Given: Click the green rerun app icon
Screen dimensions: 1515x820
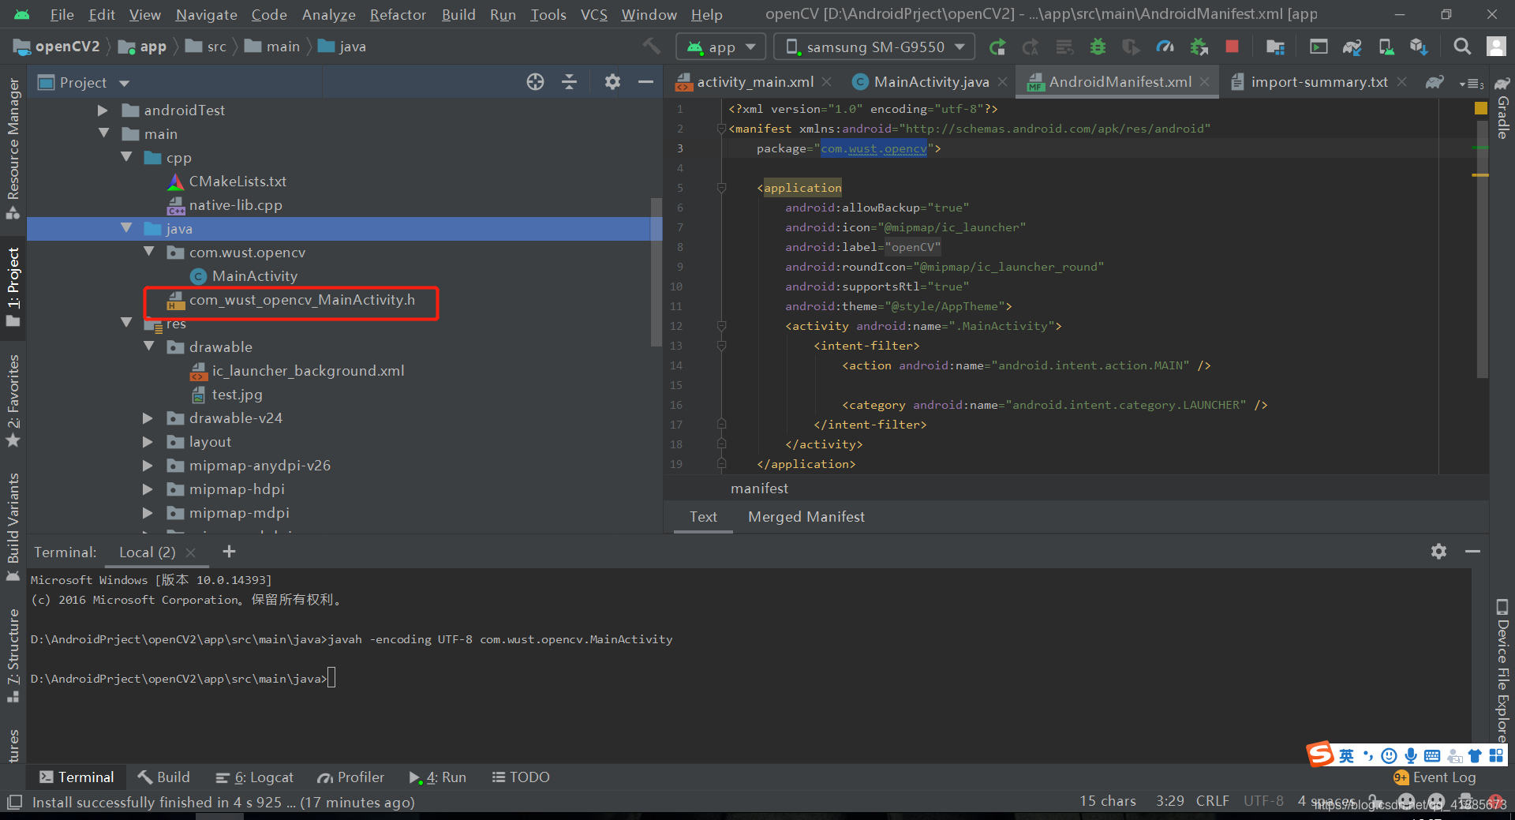Looking at the screenshot, I should tap(997, 47).
